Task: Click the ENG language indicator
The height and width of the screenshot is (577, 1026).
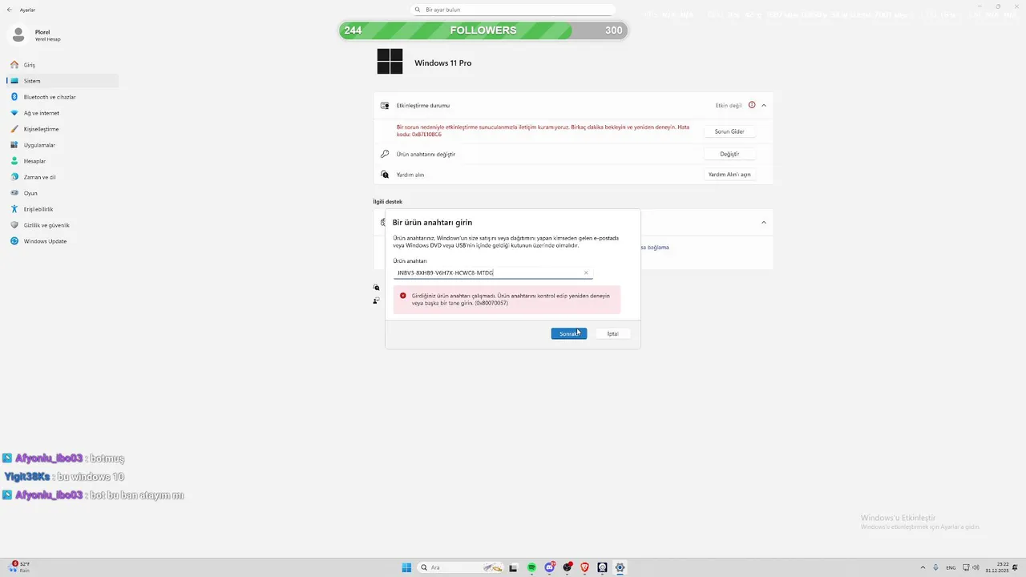Action: tap(951, 567)
